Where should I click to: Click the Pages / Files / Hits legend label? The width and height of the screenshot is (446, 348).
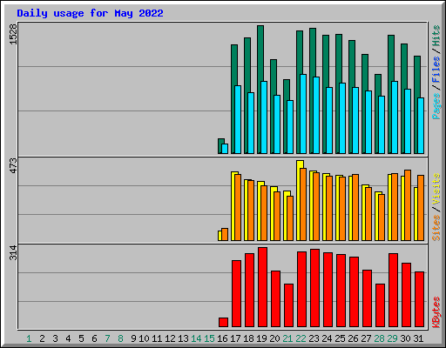(x=436, y=72)
